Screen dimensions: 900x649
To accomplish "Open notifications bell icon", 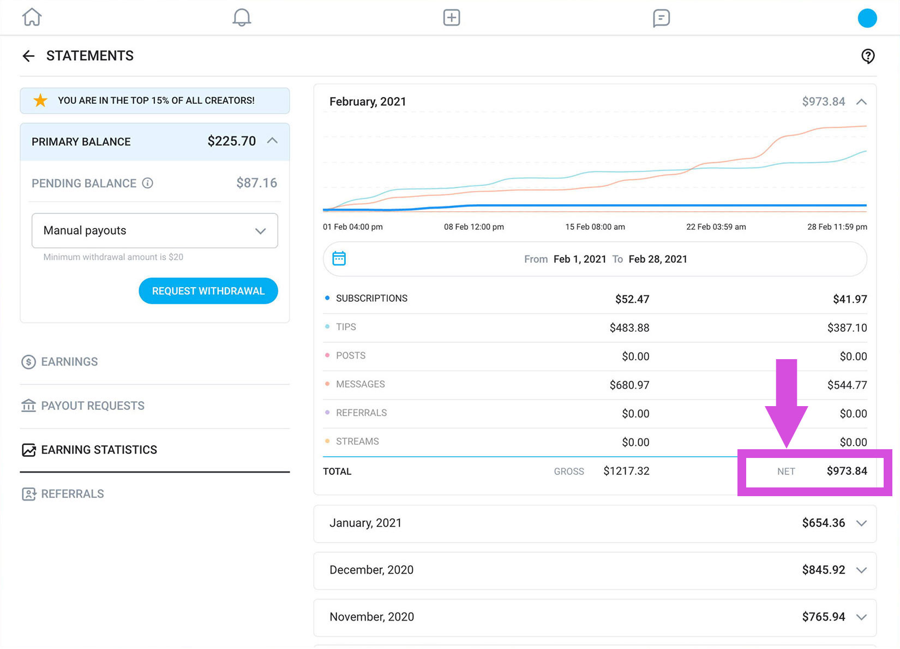I will pyautogui.click(x=242, y=17).
